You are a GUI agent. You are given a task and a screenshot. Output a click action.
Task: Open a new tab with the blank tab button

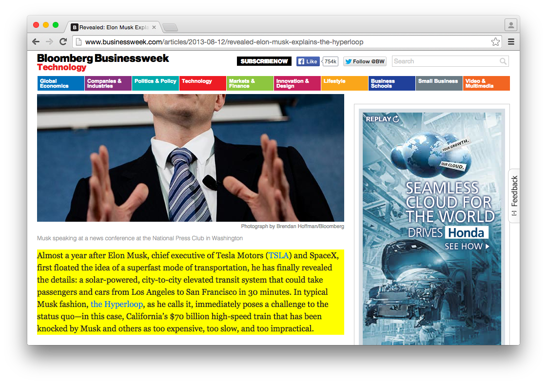coord(170,27)
